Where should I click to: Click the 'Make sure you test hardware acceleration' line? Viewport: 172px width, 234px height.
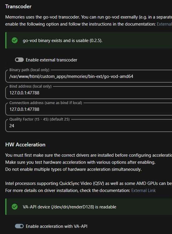pyautogui.click(x=80, y=162)
